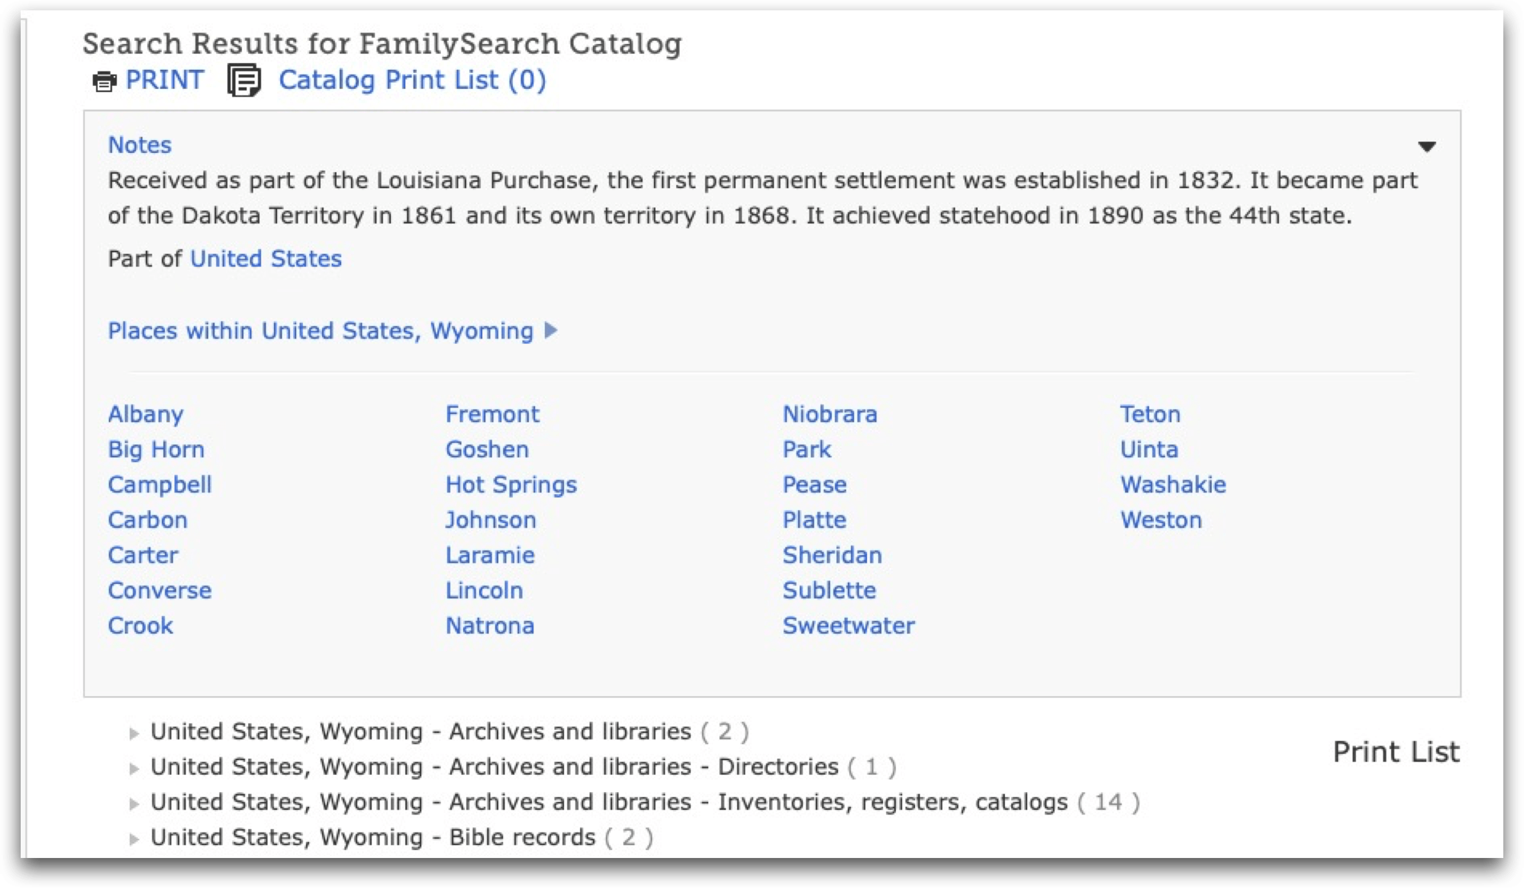Open the PRINT link
Screen dimensions: 1524x889
click(x=164, y=80)
